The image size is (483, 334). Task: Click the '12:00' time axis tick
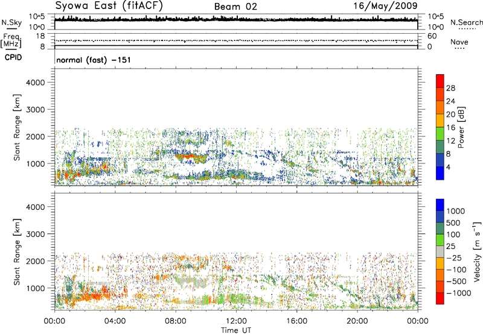click(x=236, y=321)
